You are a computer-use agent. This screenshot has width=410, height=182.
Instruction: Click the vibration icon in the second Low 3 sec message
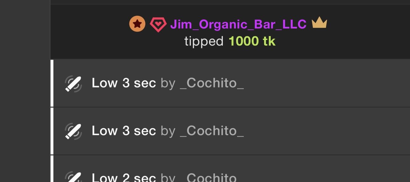(73, 131)
